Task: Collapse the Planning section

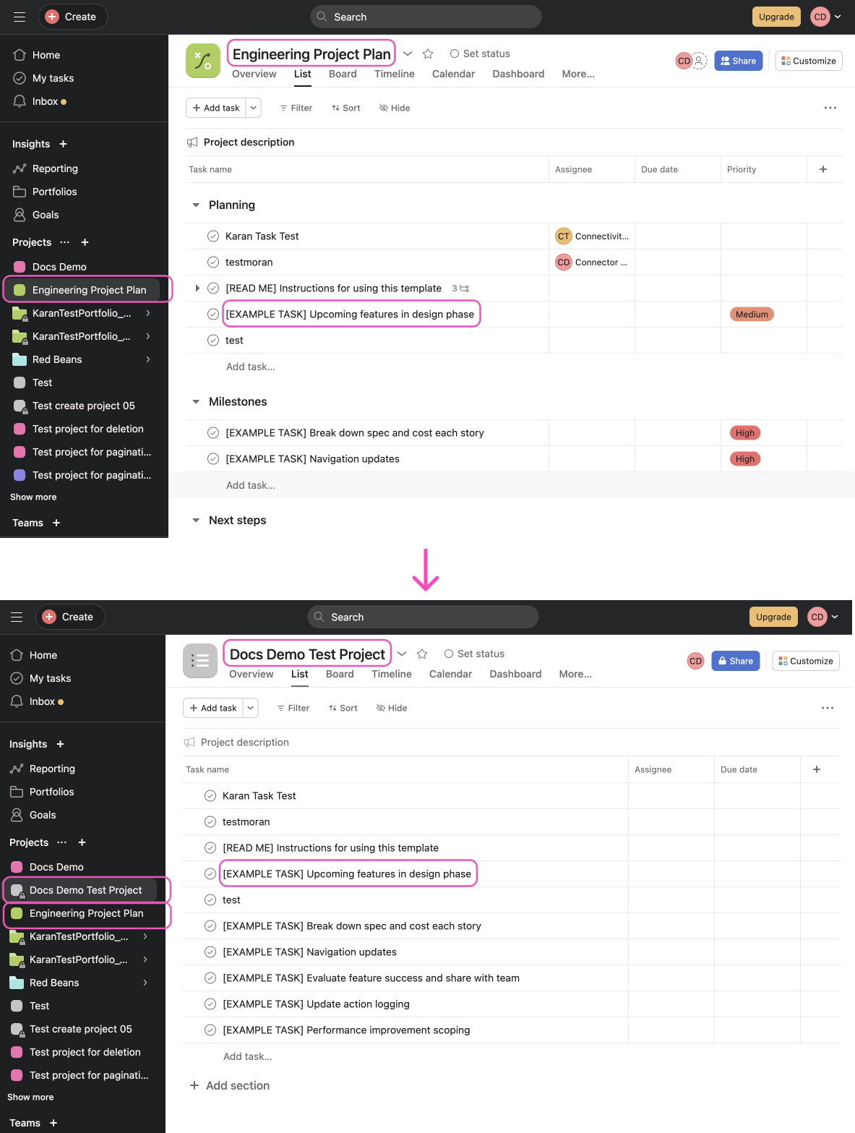Action: click(196, 205)
